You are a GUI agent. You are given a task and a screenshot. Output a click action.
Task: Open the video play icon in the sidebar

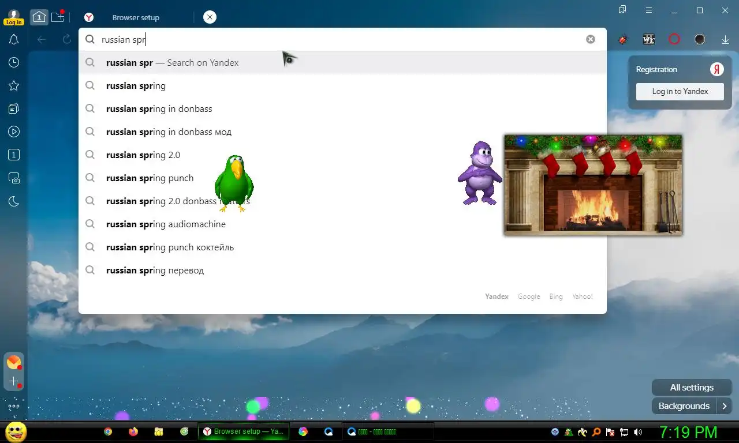click(x=14, y=132)
